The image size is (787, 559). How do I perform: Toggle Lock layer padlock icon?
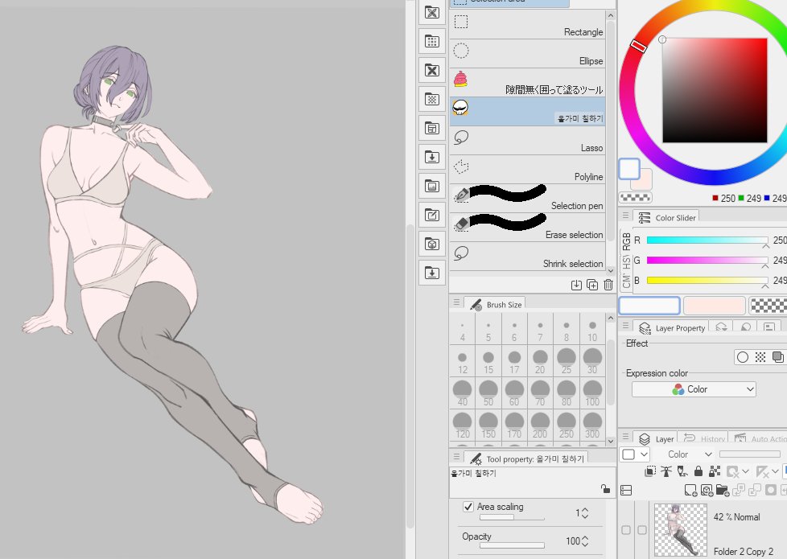[698, 471]
